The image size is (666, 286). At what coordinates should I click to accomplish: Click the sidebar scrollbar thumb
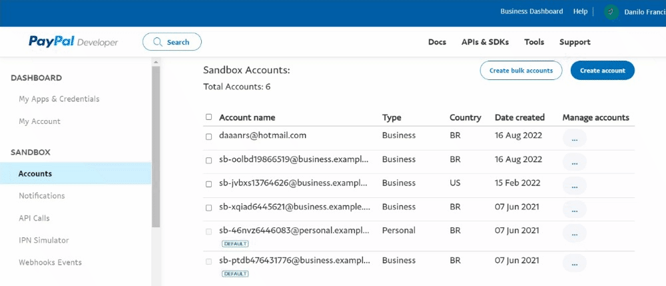155,147
